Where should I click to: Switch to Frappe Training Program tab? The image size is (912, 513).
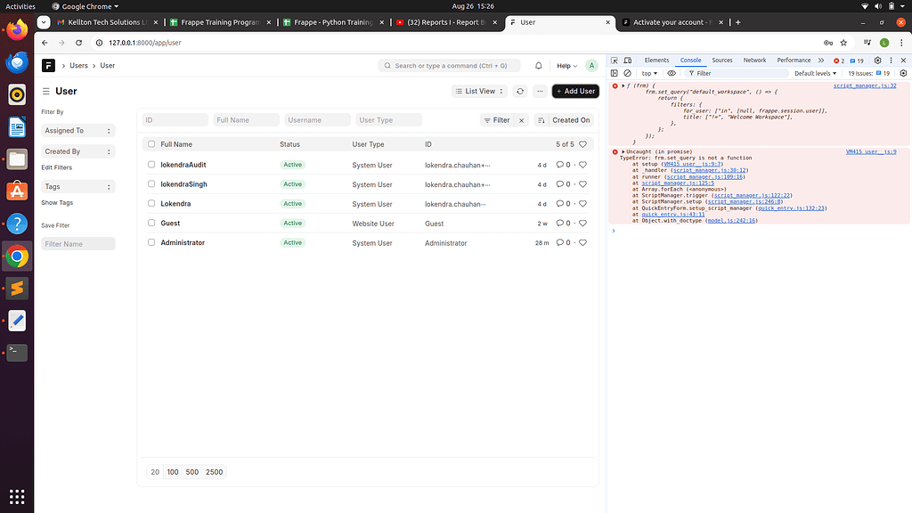[x=220, y=22]
